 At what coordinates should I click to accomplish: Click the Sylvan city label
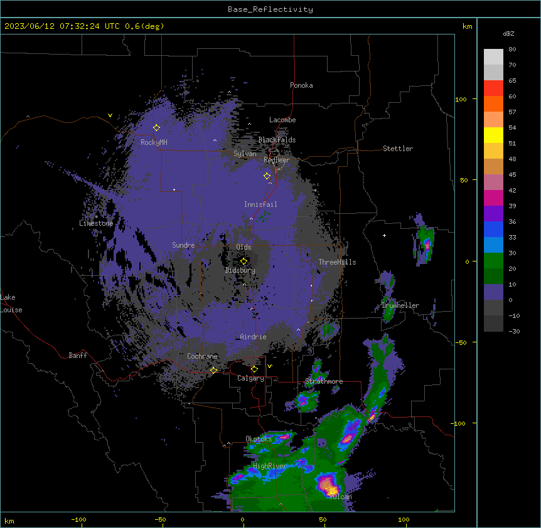pos(245,154)
